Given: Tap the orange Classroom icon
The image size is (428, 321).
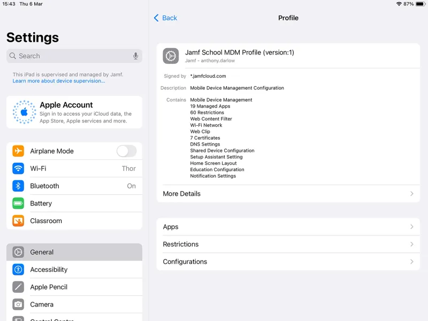Looking at the screenshot, I should pos(18,221).
